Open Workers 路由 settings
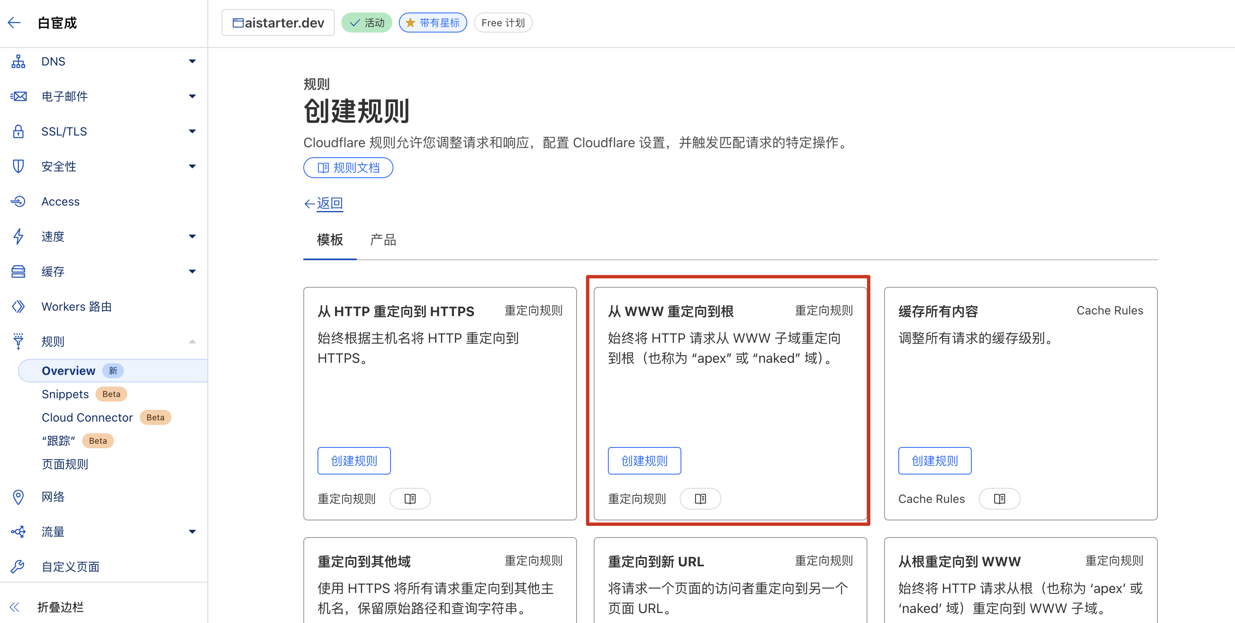The image size is (1235, 623). pos(76,307)
